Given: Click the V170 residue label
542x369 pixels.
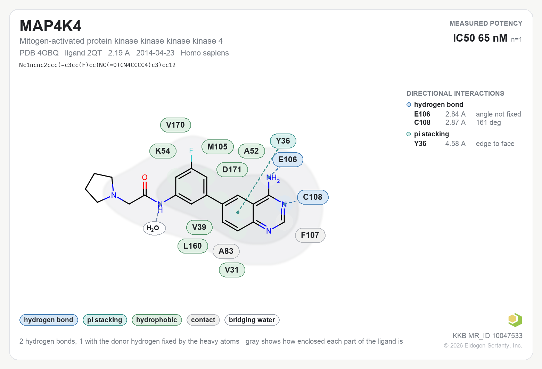Looking at the screenshot, I should tap(175, 125).
